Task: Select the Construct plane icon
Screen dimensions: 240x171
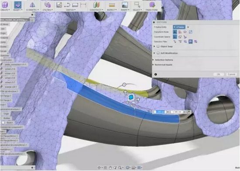Action: tap(96, 5)
